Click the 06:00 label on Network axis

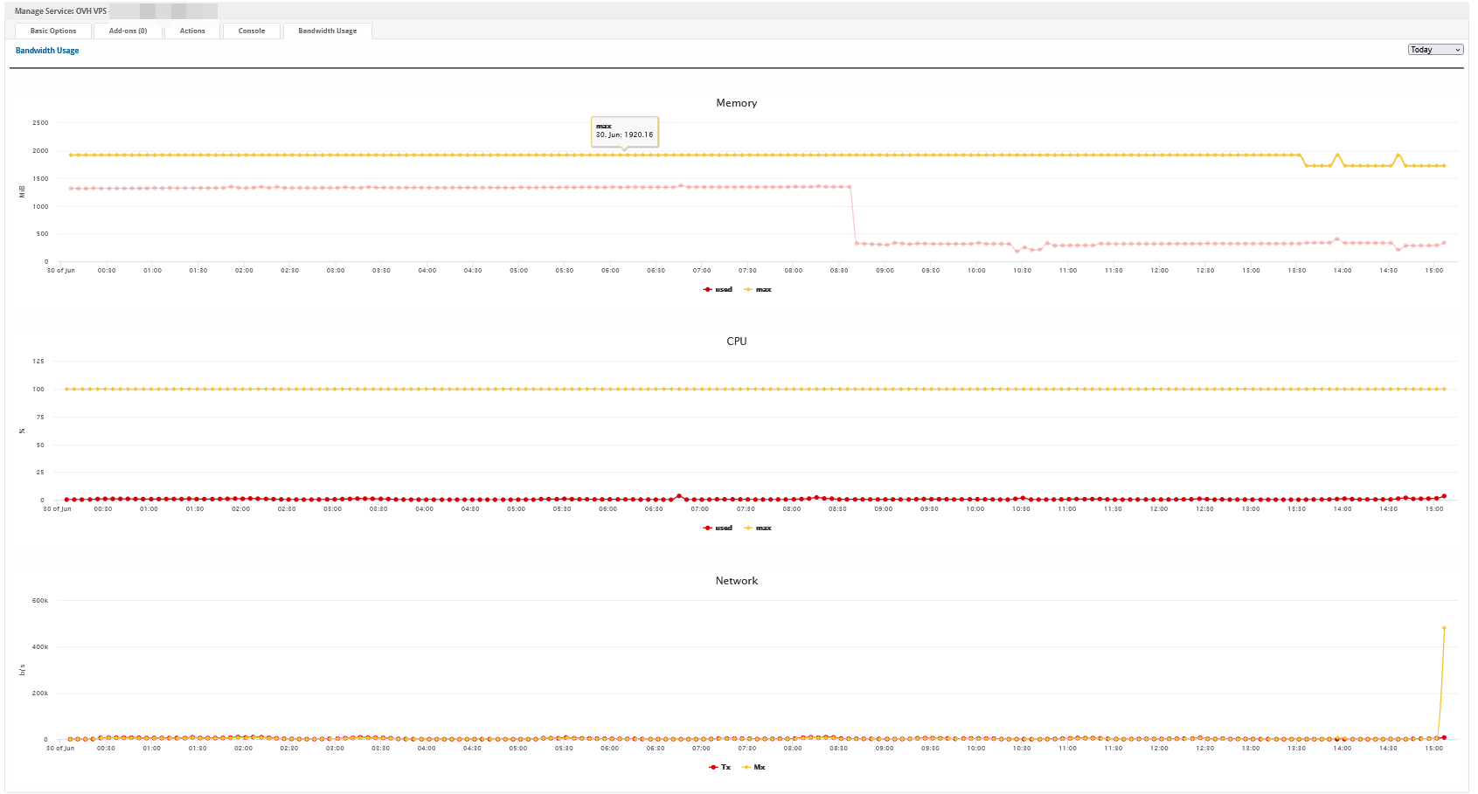point(610,749)
